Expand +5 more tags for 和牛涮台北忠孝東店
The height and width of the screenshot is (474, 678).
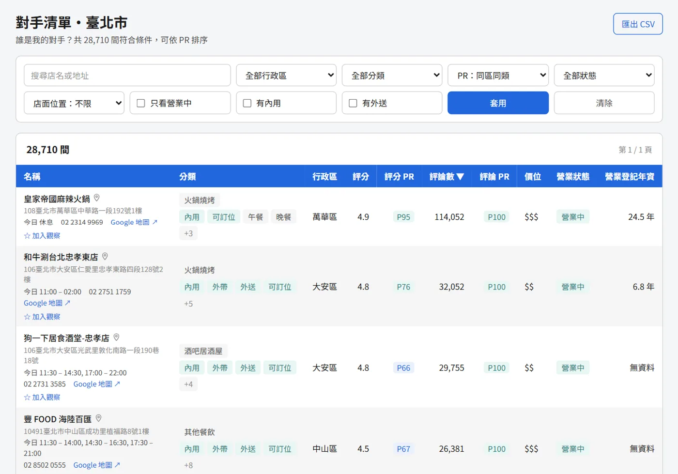coord(188,304)
